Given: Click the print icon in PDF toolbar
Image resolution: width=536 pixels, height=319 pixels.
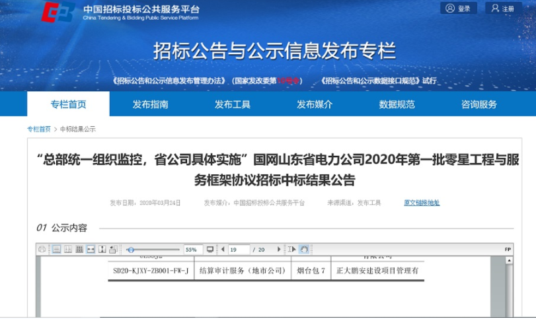Looking at the screenshot, I should click(42, 250).
